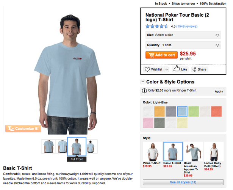Open the Size dropdown
This screenshot has height=190, width=233.
183,35
